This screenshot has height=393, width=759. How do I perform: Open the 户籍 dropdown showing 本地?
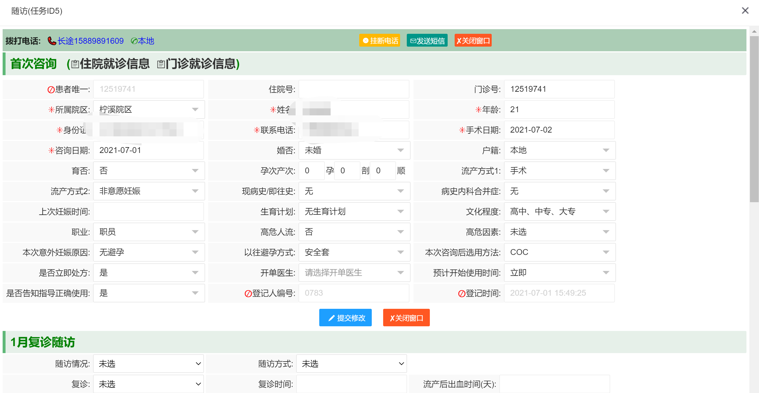point(559,150)
